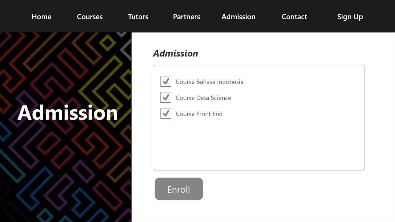Viewport: 395px width, 222px height.
Task: Click the purple checkmark beside Data Science
Action: [166, 97]
